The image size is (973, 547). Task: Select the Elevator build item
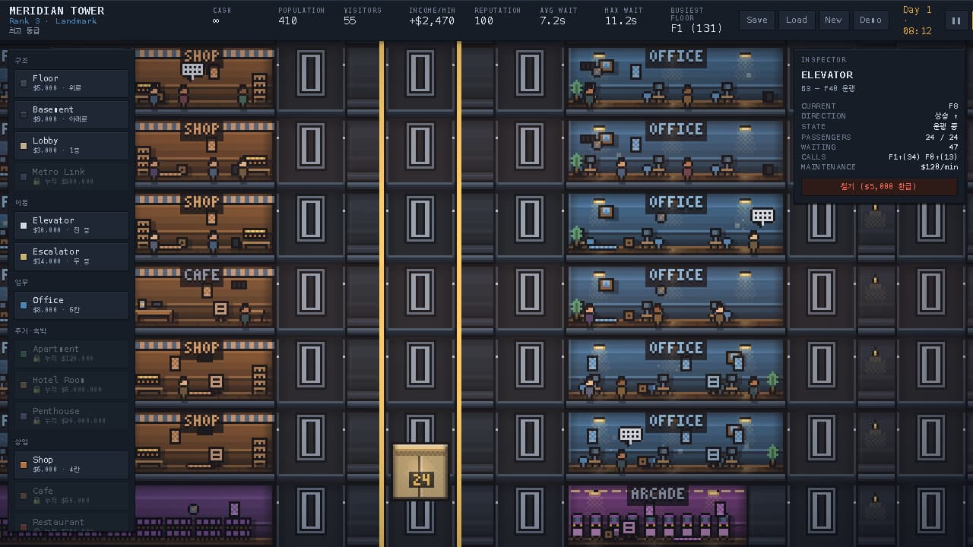click(x=71, y=225)
